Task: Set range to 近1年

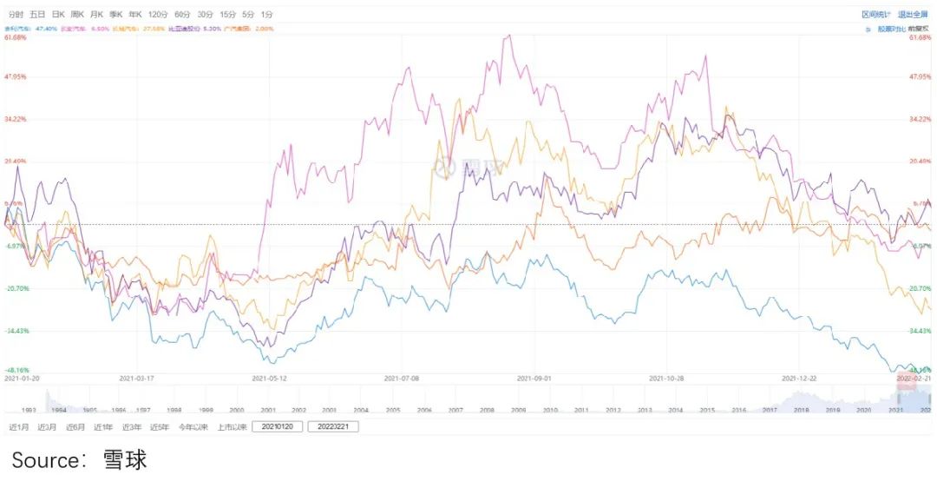Action: pyautogui.click(x=102, y=426)
